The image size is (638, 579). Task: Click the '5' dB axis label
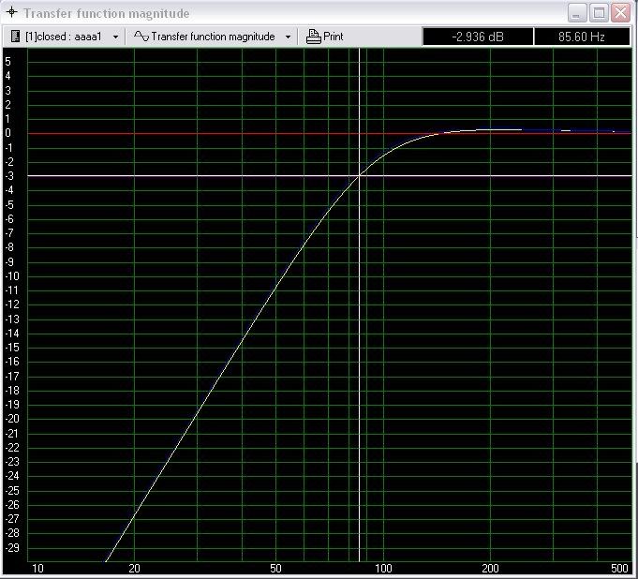7,62
